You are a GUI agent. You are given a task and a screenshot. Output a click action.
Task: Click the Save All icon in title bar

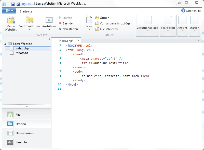(18, 4)
